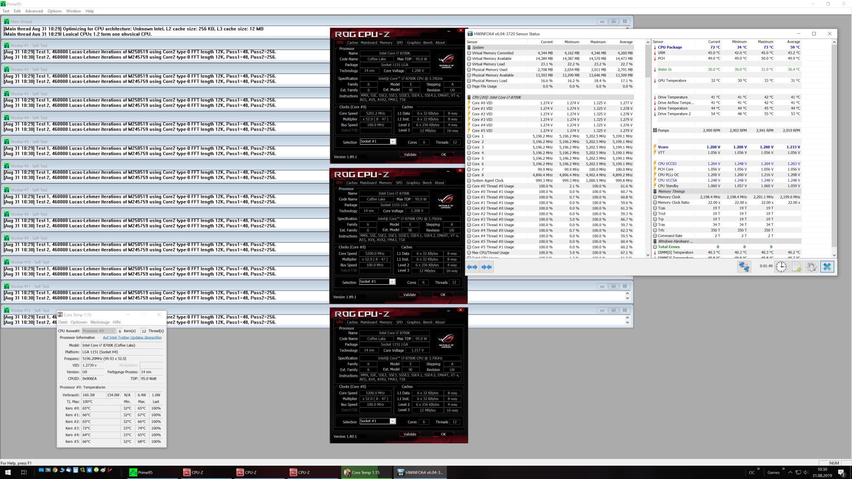Open Socket #1 dropdown in bottom CPU-Z
852x479 pixels.
(392, 421)
